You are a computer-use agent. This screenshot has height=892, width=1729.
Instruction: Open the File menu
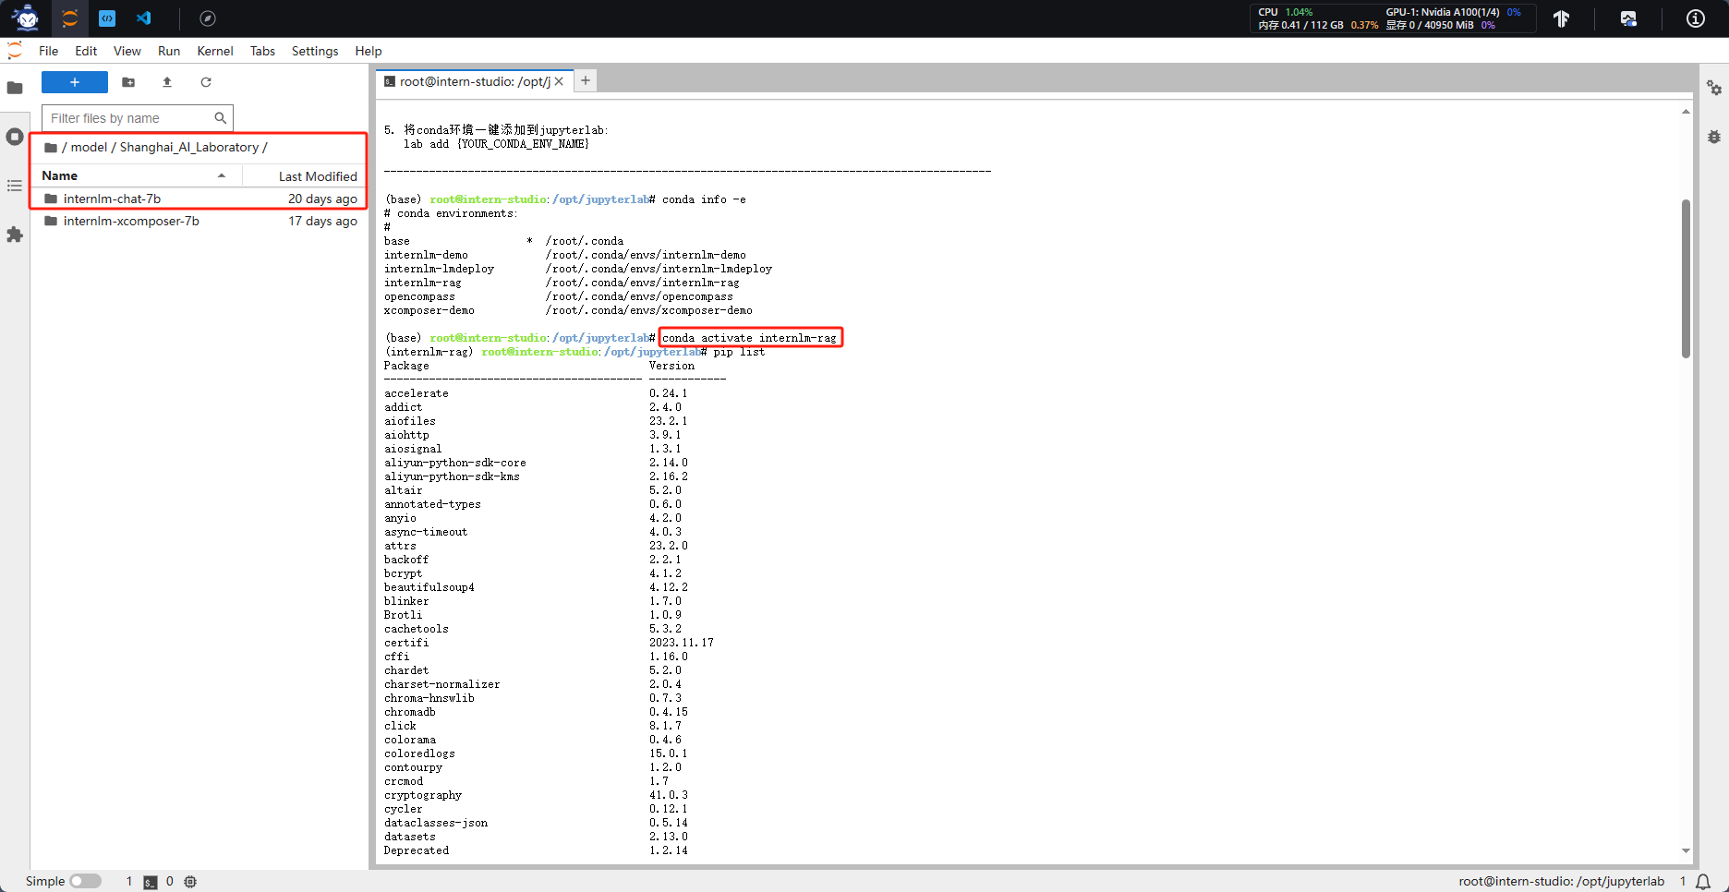pyautogui.click(x=49, y=51)
